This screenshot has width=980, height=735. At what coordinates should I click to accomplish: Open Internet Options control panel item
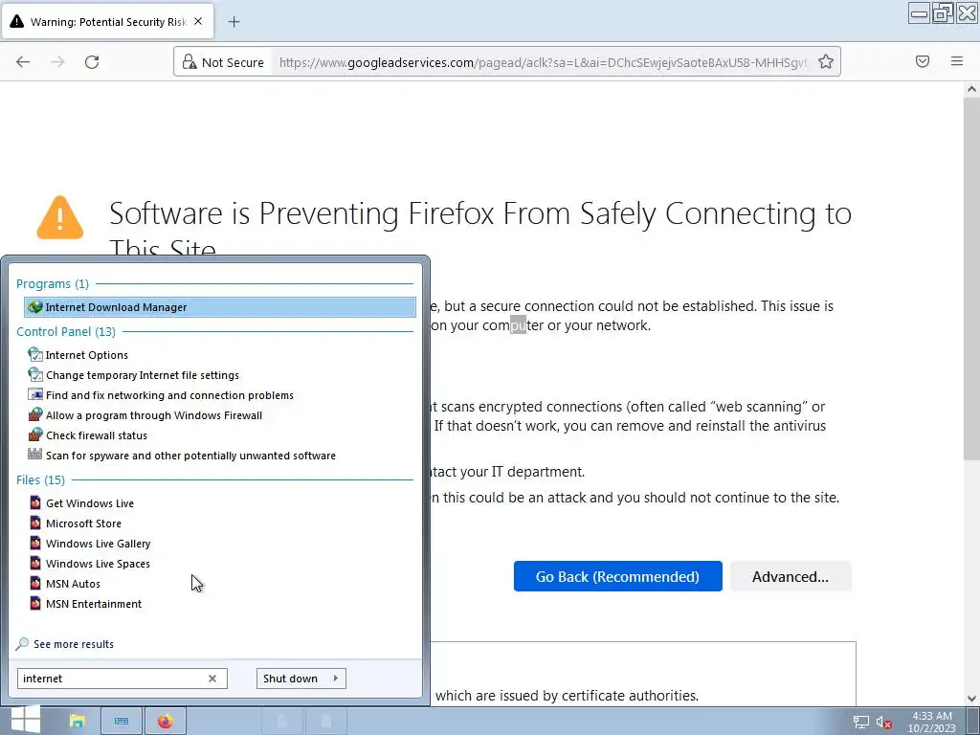(x=86, y=355)
